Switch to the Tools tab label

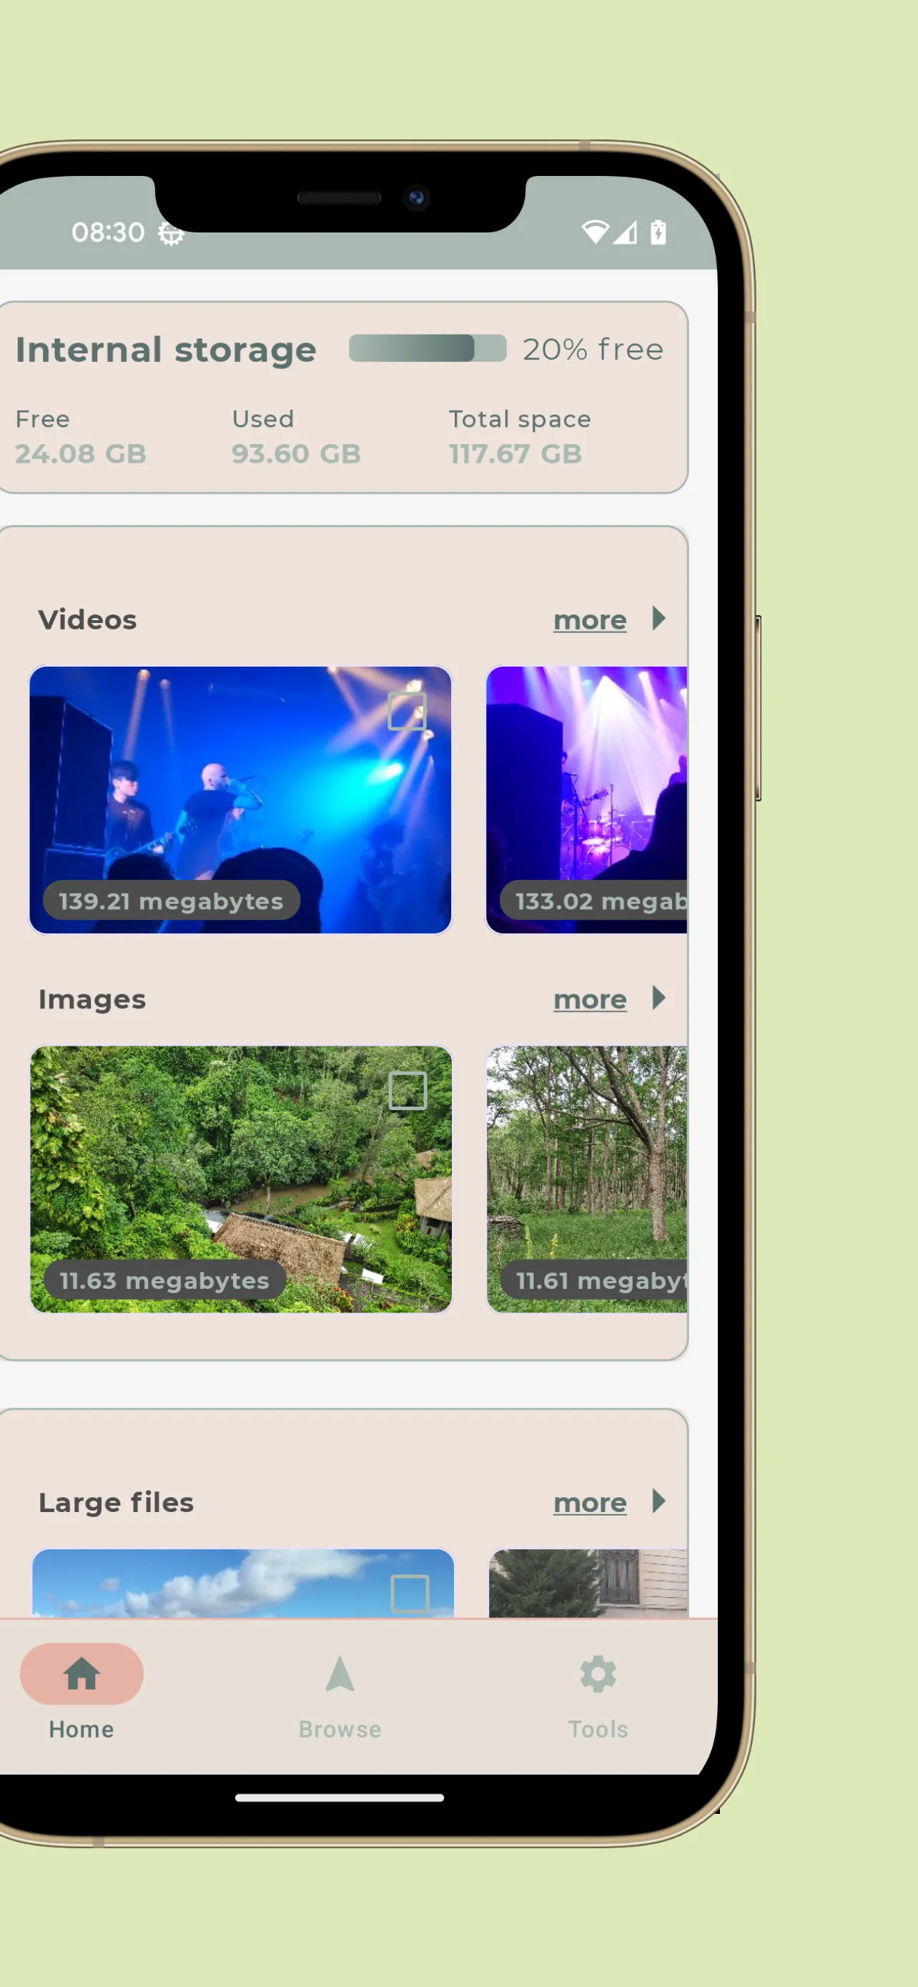[x=598, y=1729]
